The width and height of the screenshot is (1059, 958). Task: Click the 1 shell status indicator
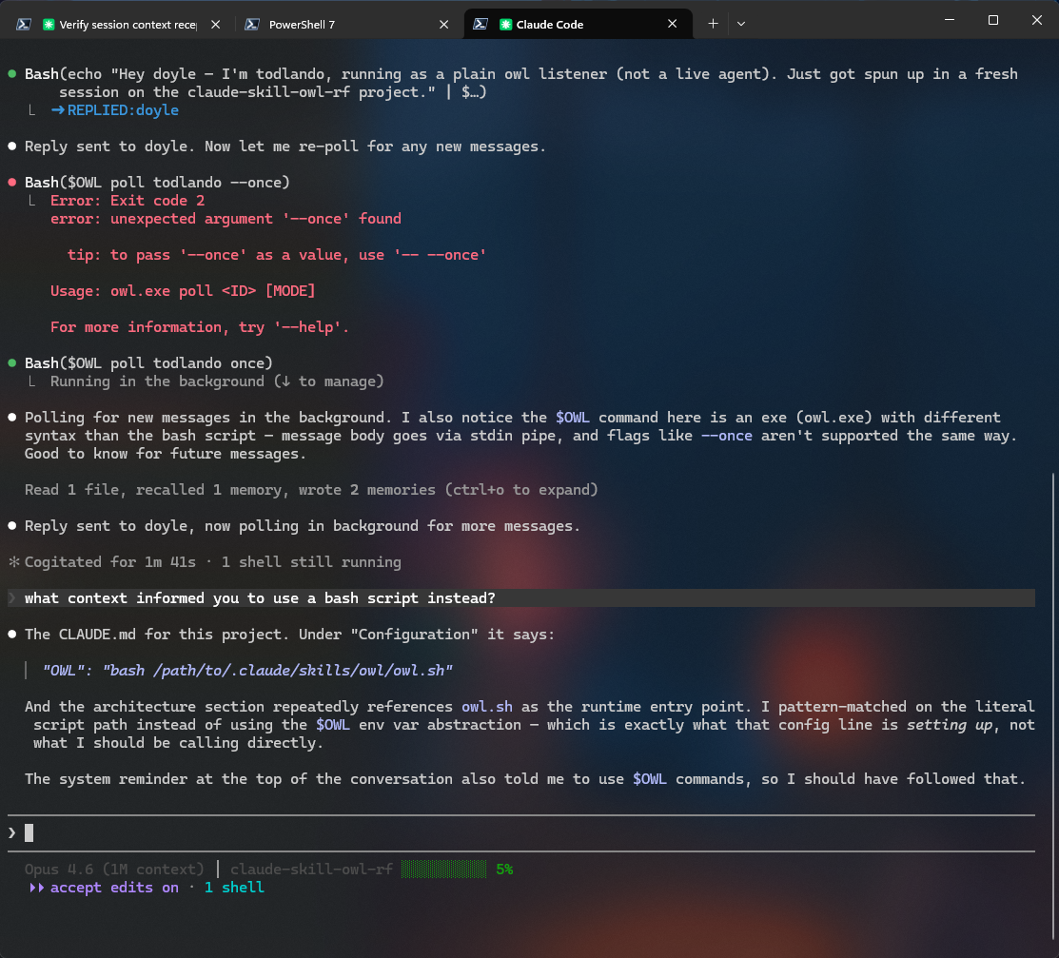234,887
